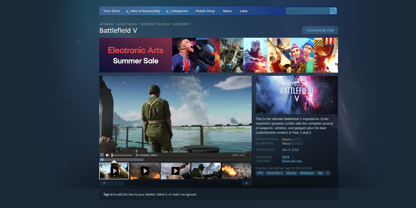Viewport: 416px width, 208px height.
Task: Show more tags with the + button
Action: click(x=328, y=173)
